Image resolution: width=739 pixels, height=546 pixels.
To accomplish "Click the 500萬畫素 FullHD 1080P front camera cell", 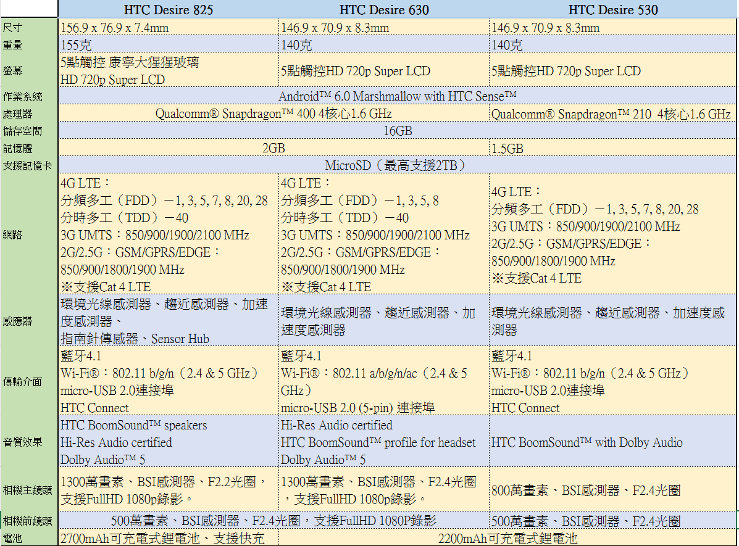I will 274,521.
